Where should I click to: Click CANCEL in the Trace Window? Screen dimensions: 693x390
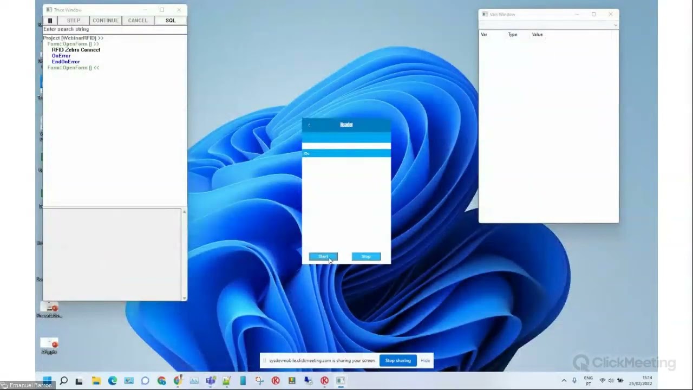[138, 21]
